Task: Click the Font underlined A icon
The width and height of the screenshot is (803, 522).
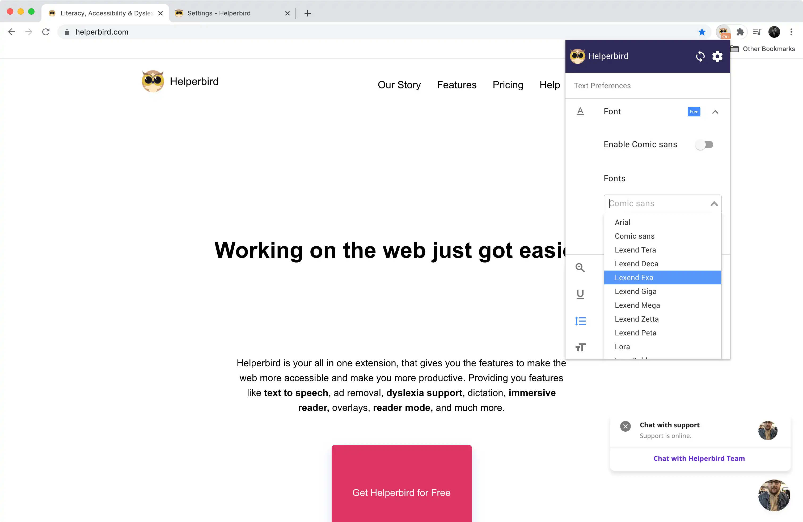Action: tap(580, 111)
